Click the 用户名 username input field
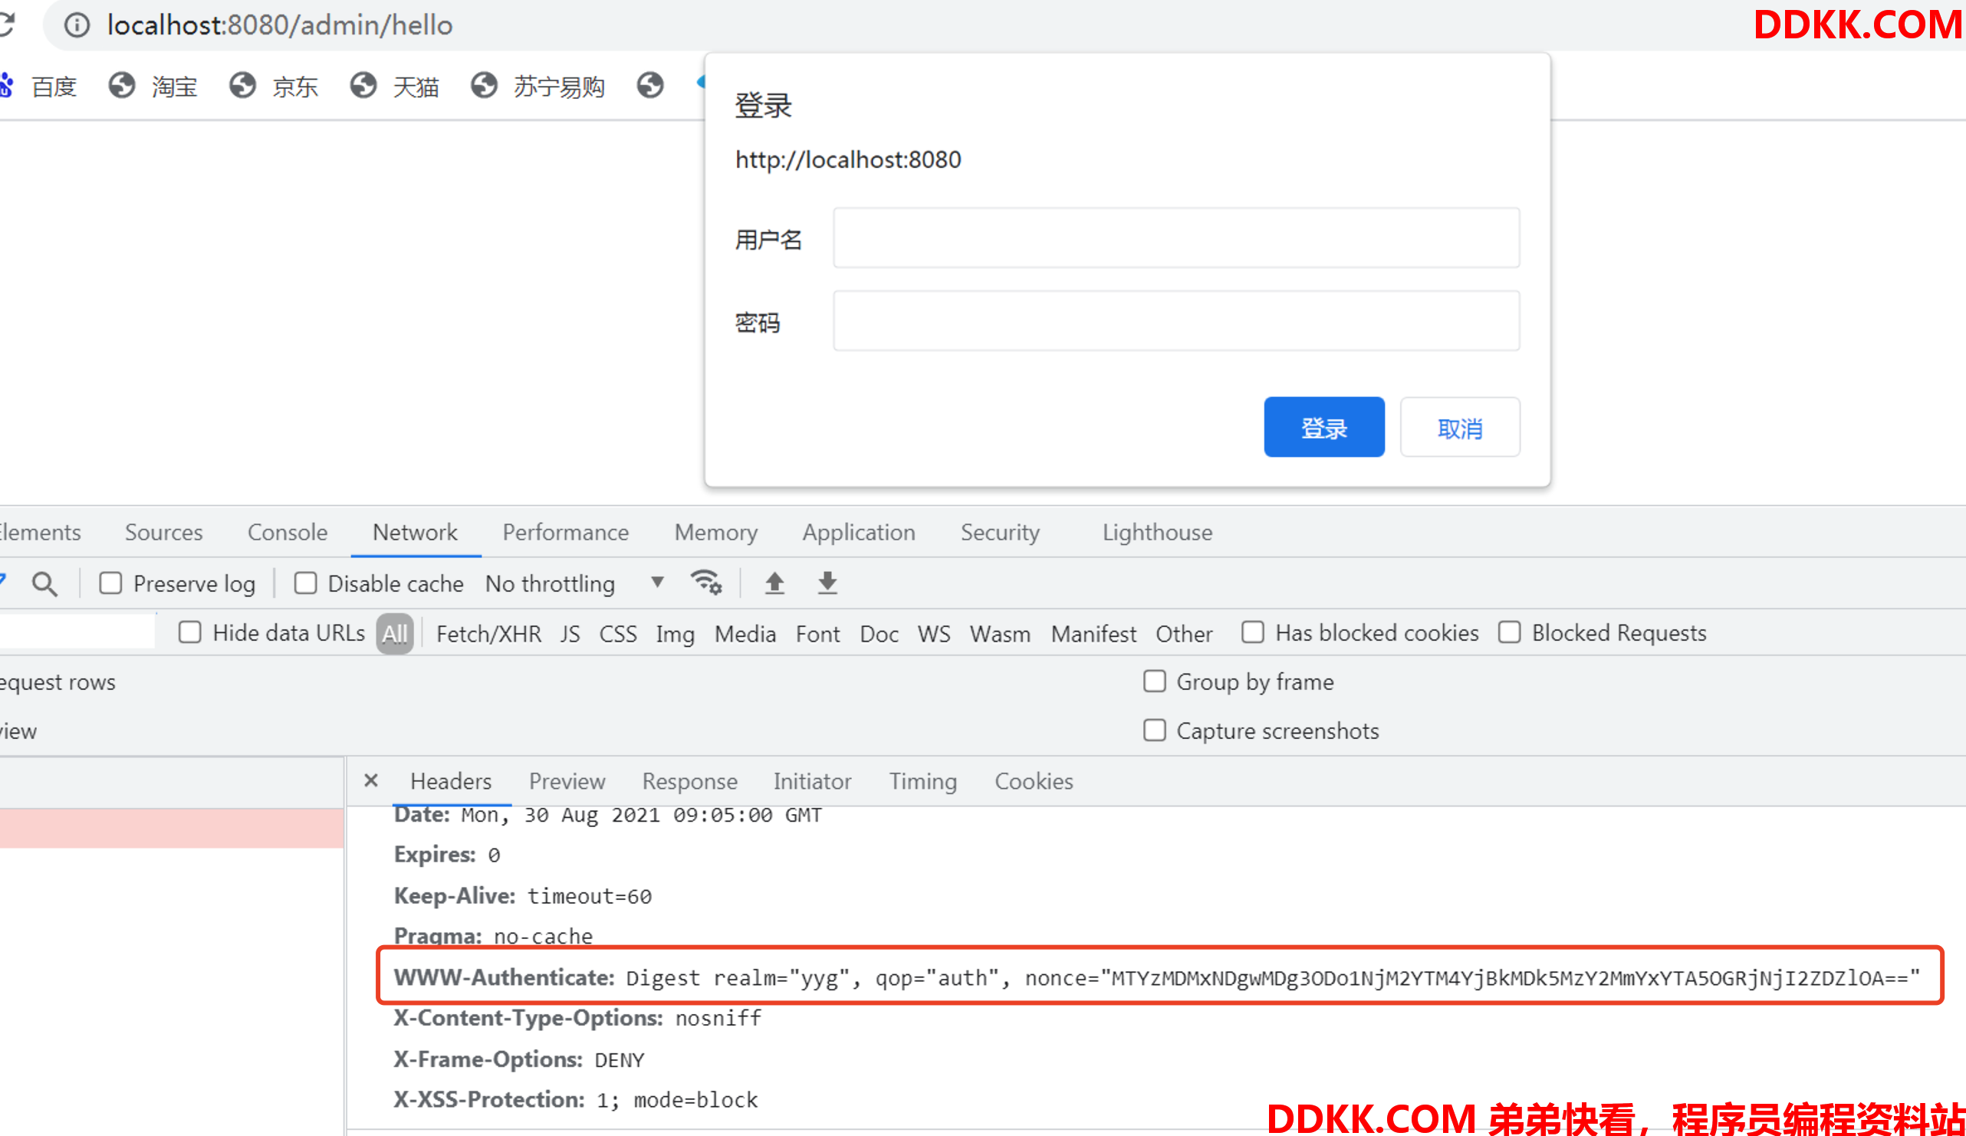Viewport: 1966px width, 1136px height. [1175, 238]
